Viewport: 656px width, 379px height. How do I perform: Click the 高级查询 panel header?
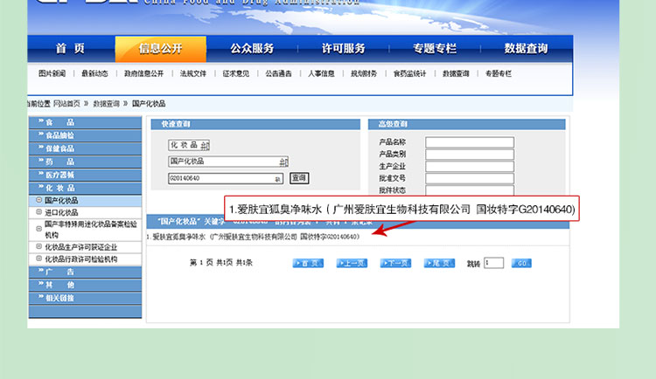click(x=466, y=124)
